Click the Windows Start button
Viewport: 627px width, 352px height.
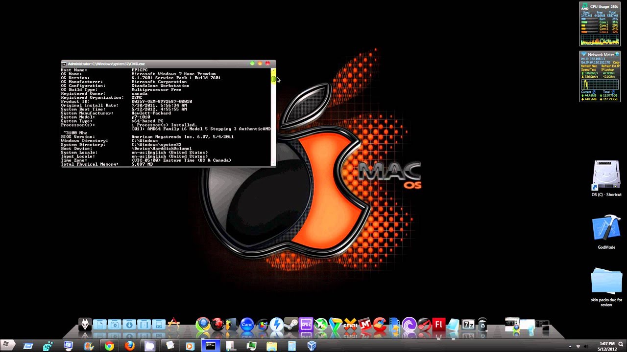click(7, 345)
